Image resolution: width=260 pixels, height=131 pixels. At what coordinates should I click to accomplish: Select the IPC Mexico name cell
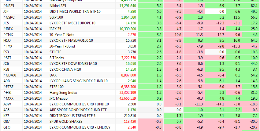58,98
